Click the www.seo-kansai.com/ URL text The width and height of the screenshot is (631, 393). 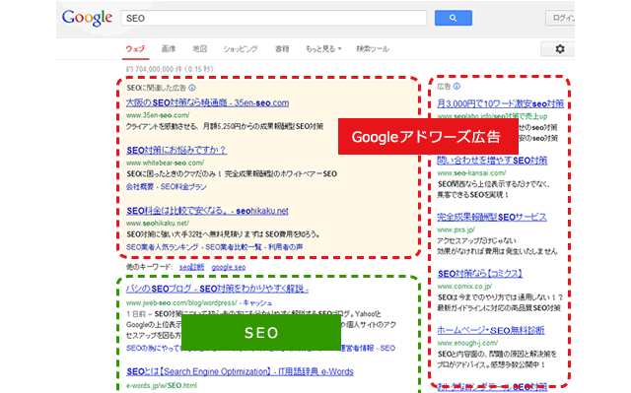tap(471, 173)
